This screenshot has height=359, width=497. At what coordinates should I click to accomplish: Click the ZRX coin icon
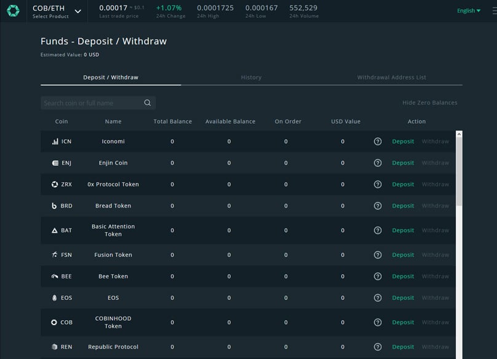(55, 184)
